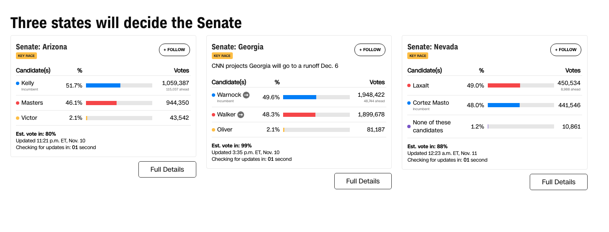Image resolution: width=609 pixels, height=232 pixels.
Task: Click the Senate: Georgia heading
Action: tap(237, 47)
